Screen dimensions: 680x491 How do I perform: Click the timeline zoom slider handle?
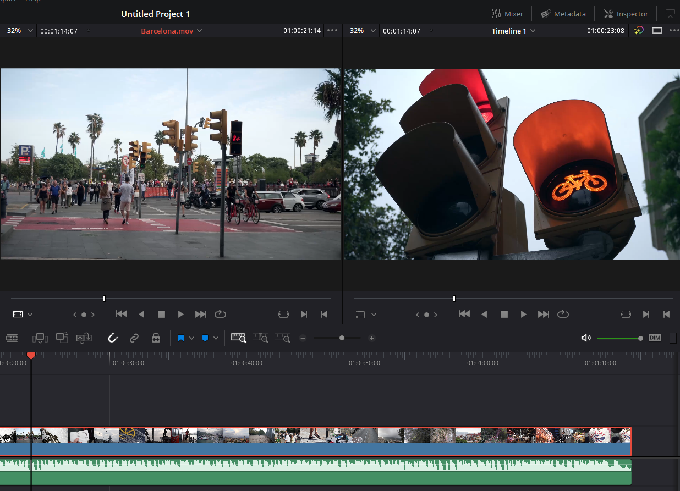coord(342,338)
